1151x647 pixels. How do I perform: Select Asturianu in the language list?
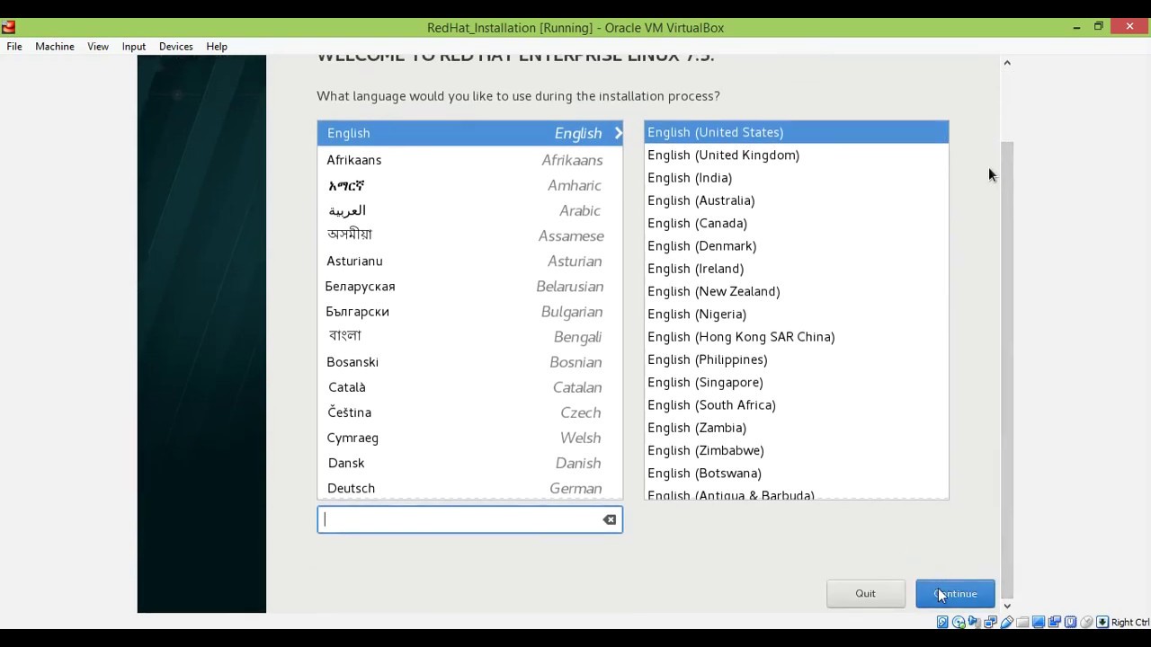(x=469, y=261)
